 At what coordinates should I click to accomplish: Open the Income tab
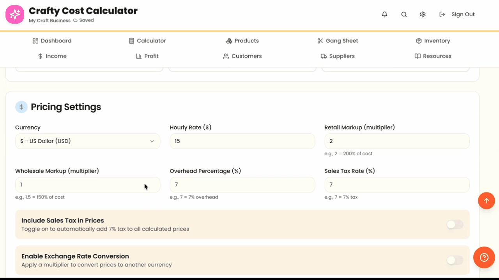click(x=52, y=56)
